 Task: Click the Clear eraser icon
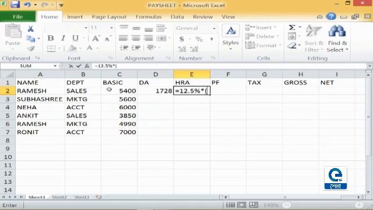click(292, 45)
